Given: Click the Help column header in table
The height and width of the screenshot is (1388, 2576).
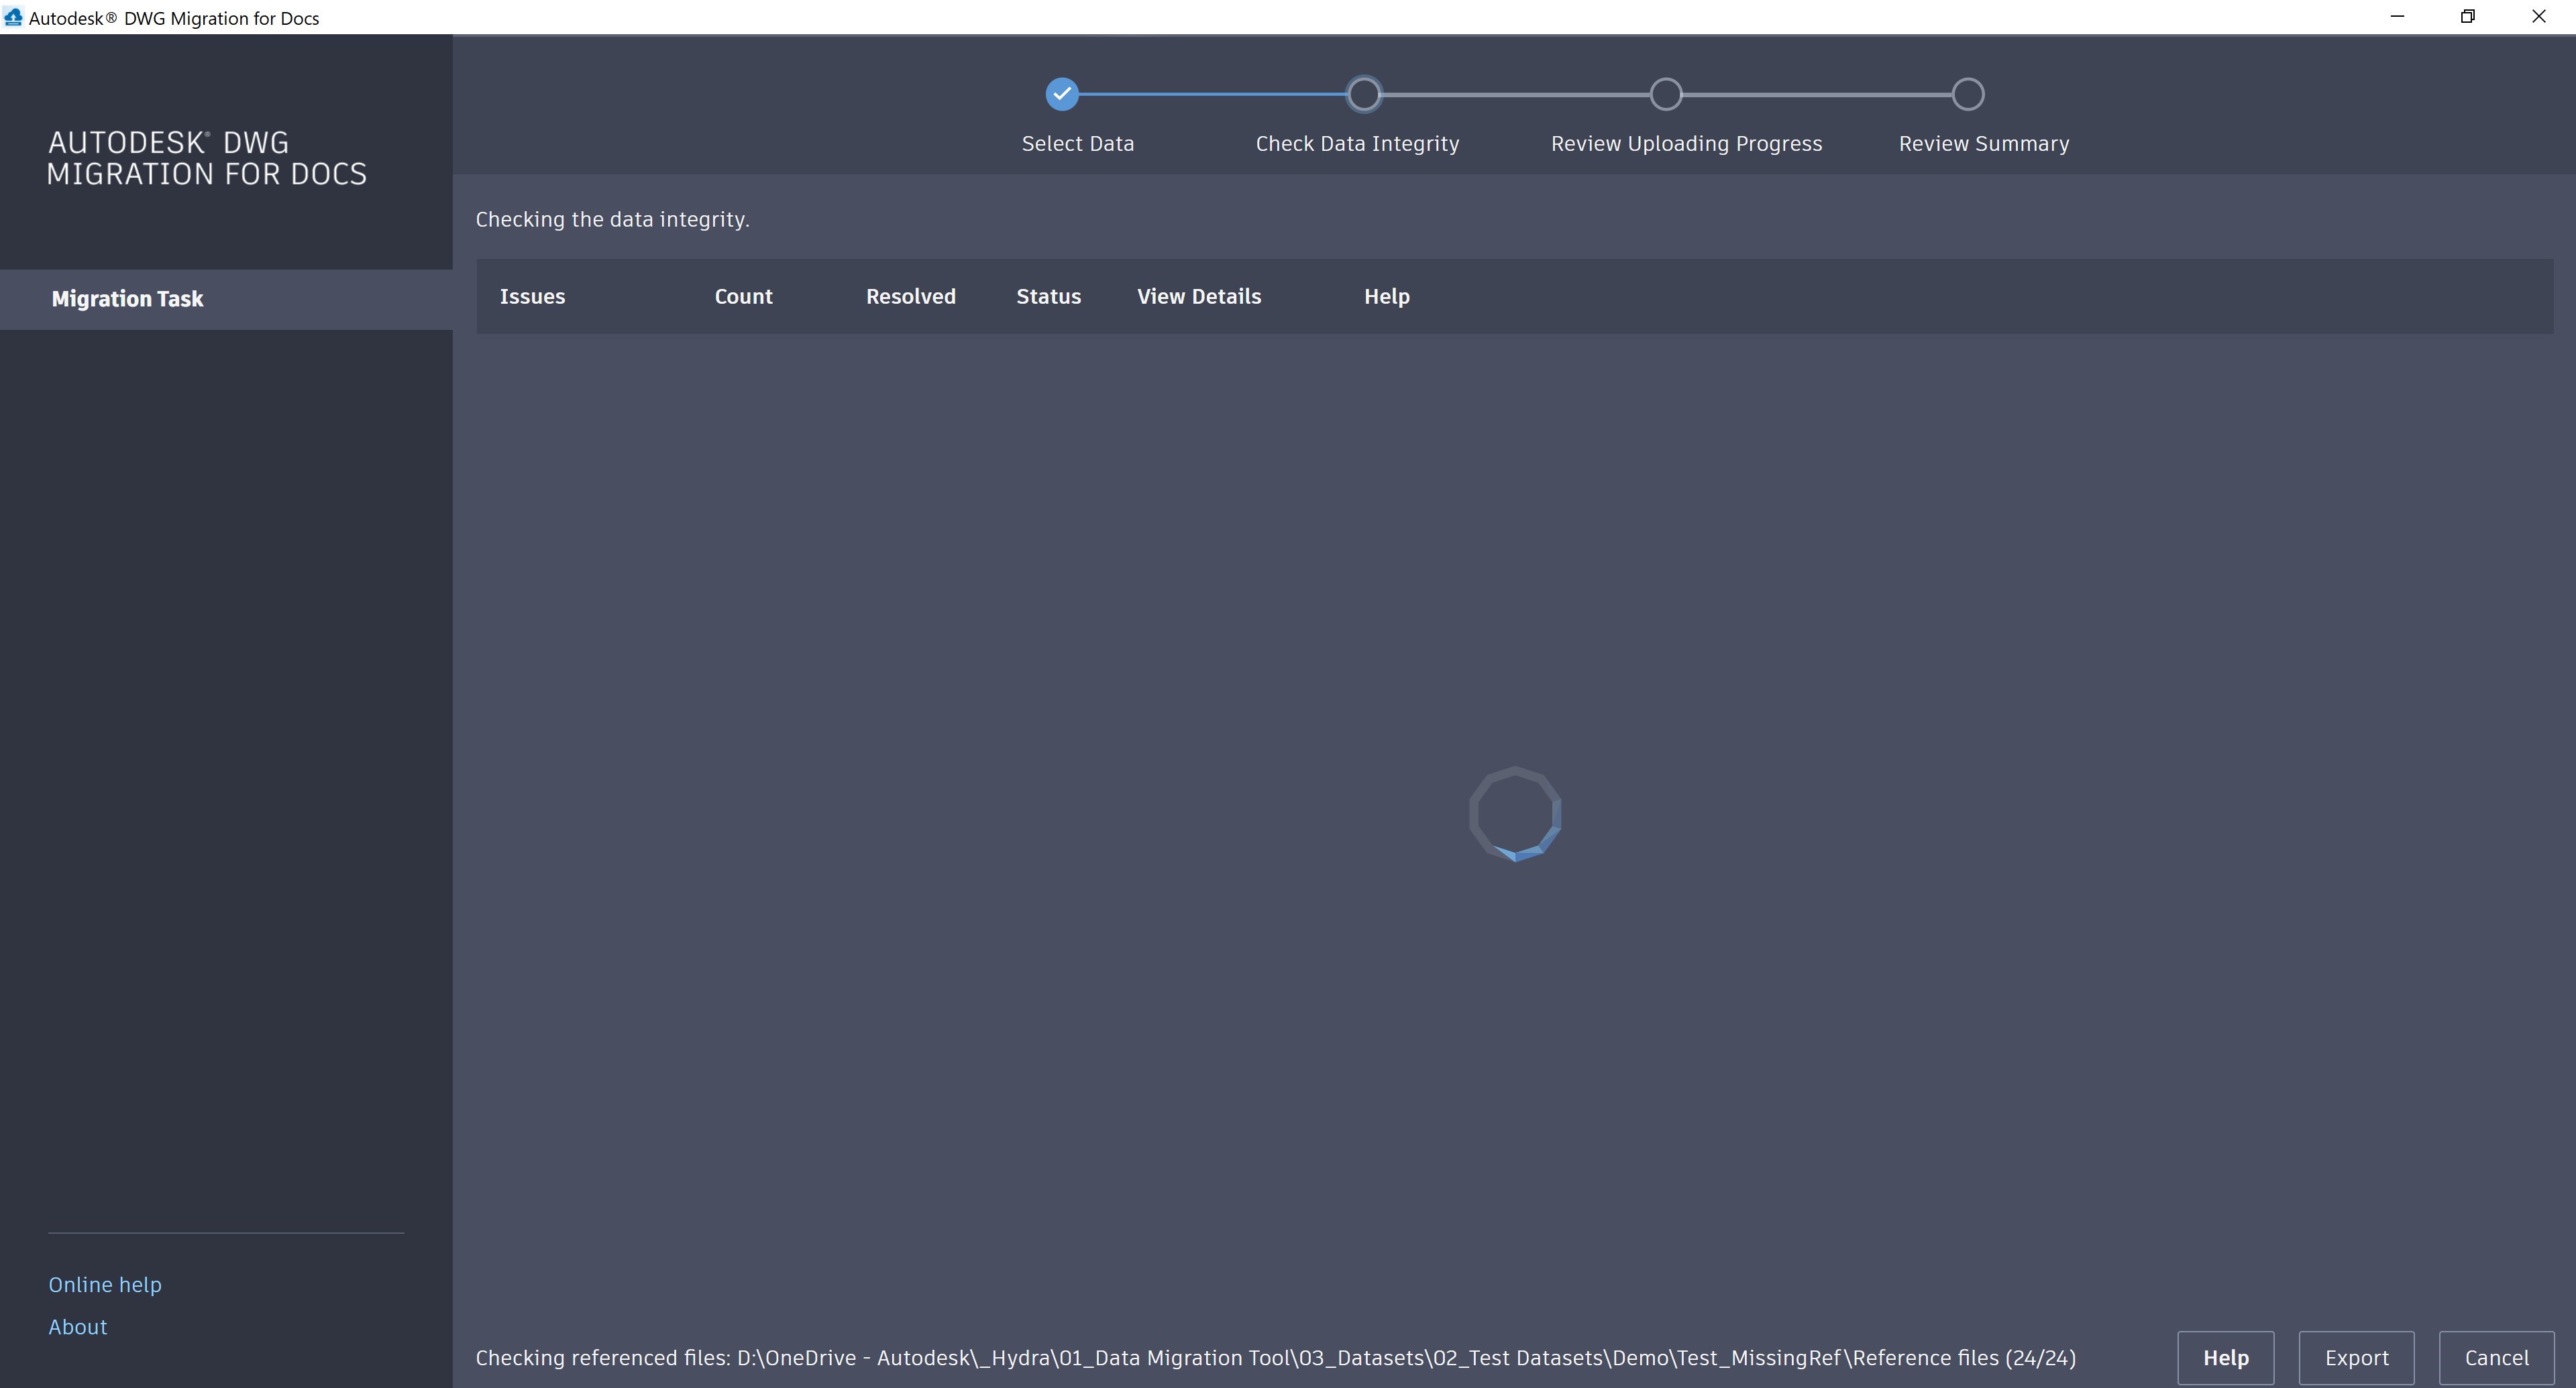Looking at the screenshot, I should [1386, 297].
